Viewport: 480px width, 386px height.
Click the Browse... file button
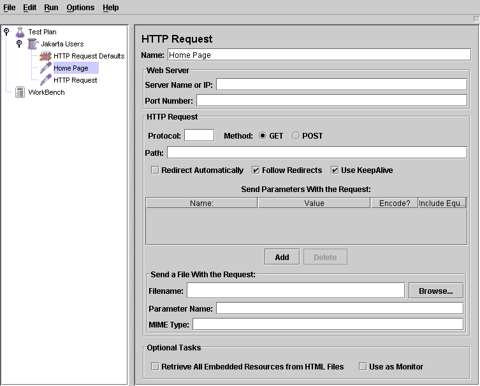436,291
